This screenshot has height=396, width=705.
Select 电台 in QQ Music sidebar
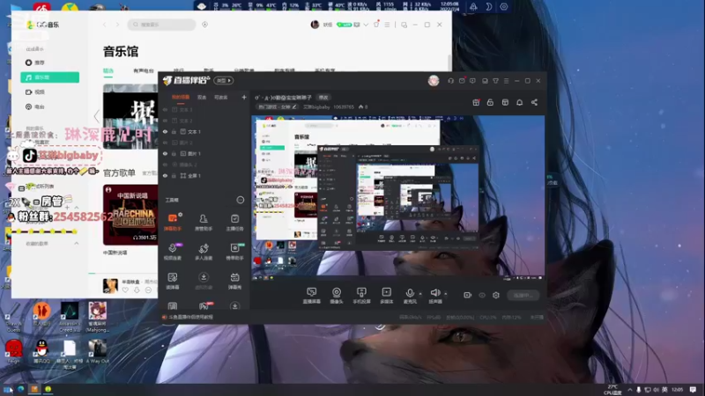[35, 106]
